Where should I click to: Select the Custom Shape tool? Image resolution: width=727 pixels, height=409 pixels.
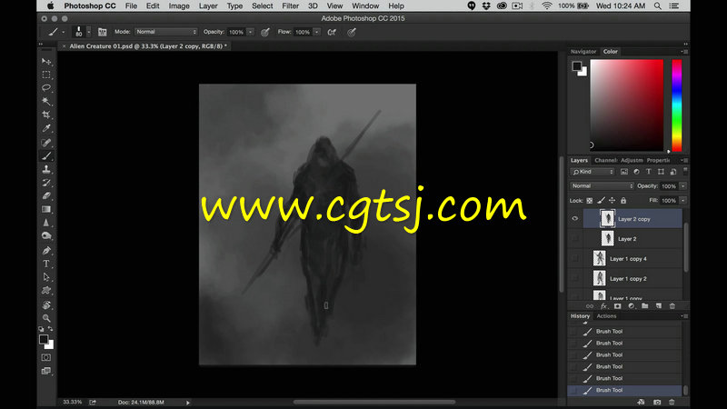pyautogui.click(x=46, y=291)
